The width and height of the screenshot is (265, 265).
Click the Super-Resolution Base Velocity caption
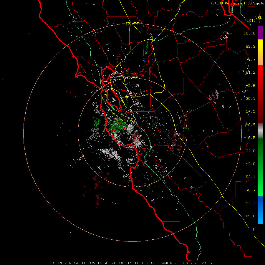pos(132,263)
